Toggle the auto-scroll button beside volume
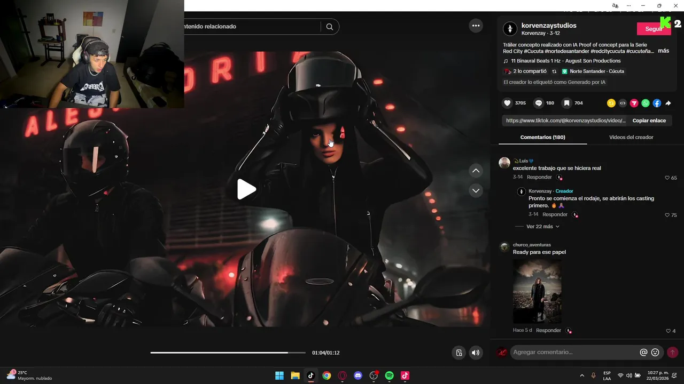The width and height of the screenshot is (684, 384). [x=458, y=353]
